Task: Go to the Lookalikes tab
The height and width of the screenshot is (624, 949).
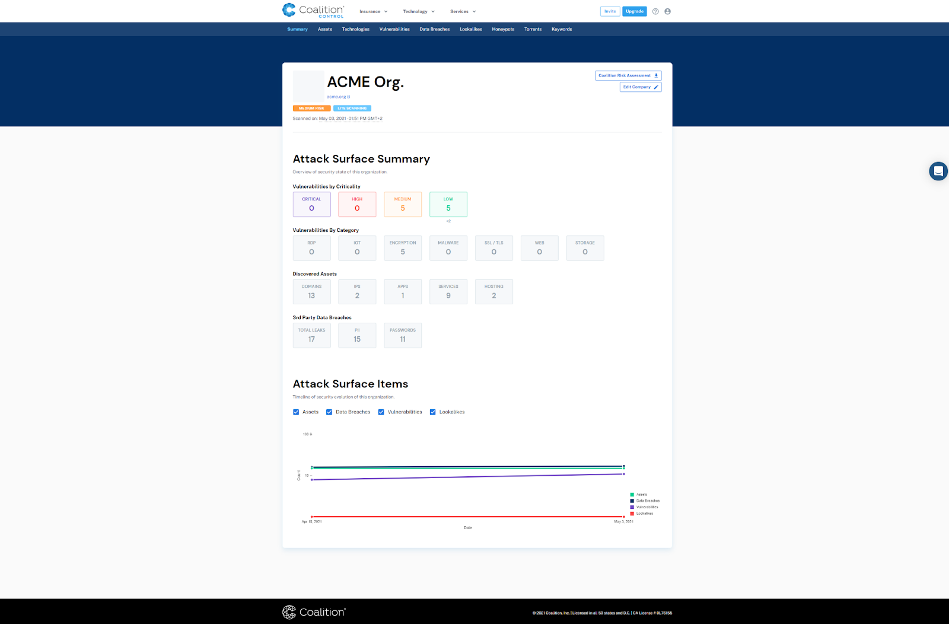Action: click(471, 29)
